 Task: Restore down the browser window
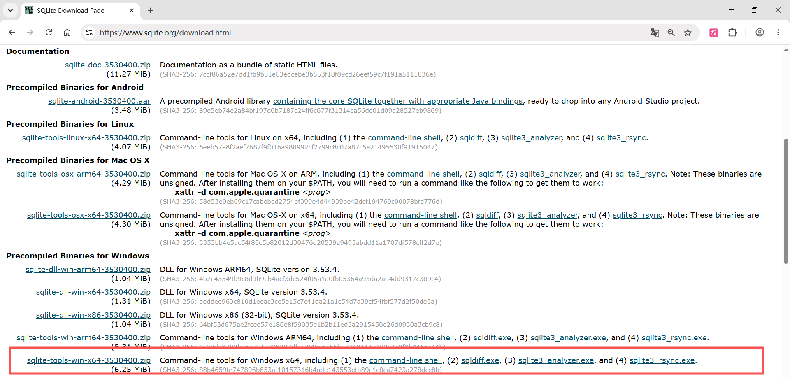(754, 10)
